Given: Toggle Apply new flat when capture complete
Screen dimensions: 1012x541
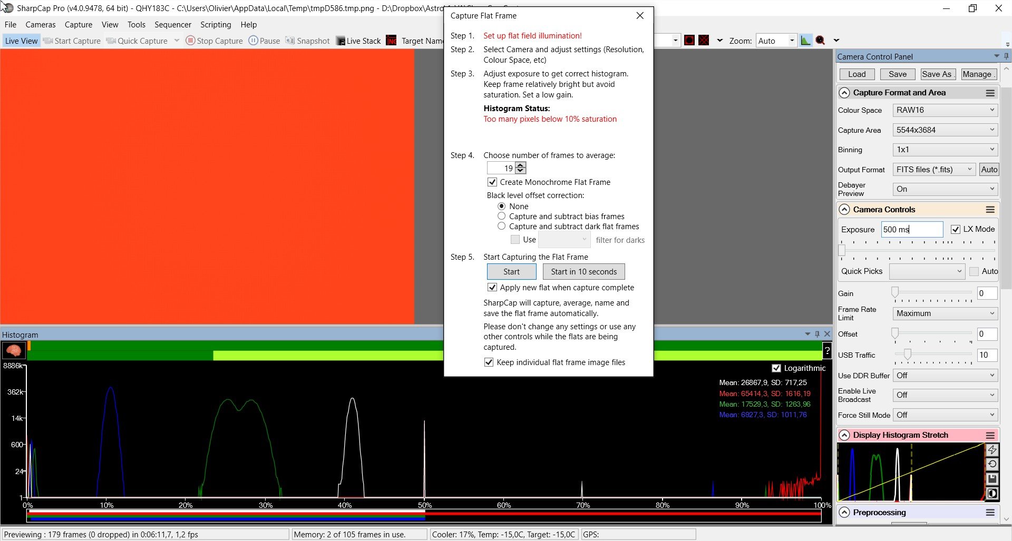Looking at the screenshot, I should [x=492, y=288].
